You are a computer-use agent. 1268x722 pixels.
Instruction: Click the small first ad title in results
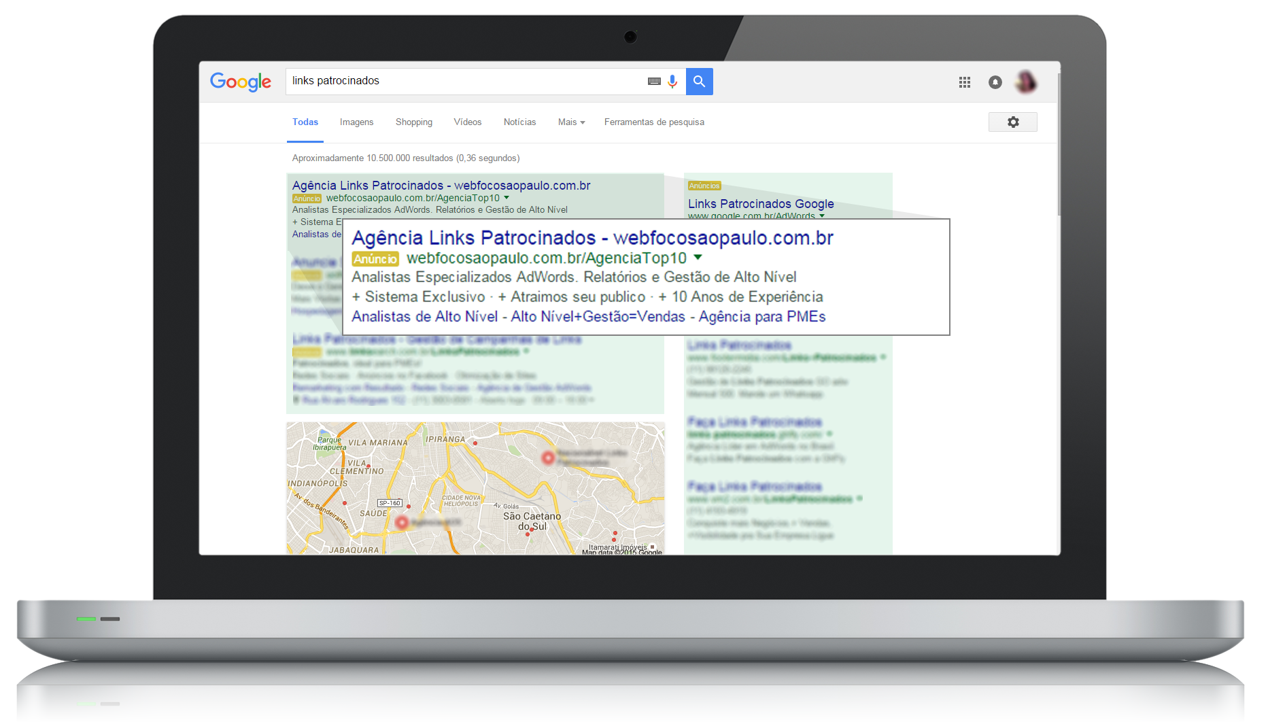tap(441, 186)
